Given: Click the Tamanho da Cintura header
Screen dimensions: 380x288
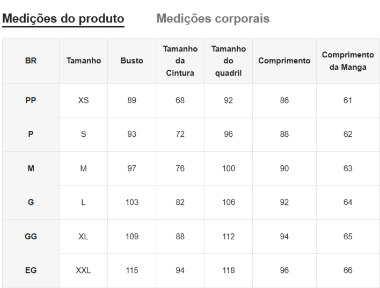Looking at the screenshot, I should 180,61.
